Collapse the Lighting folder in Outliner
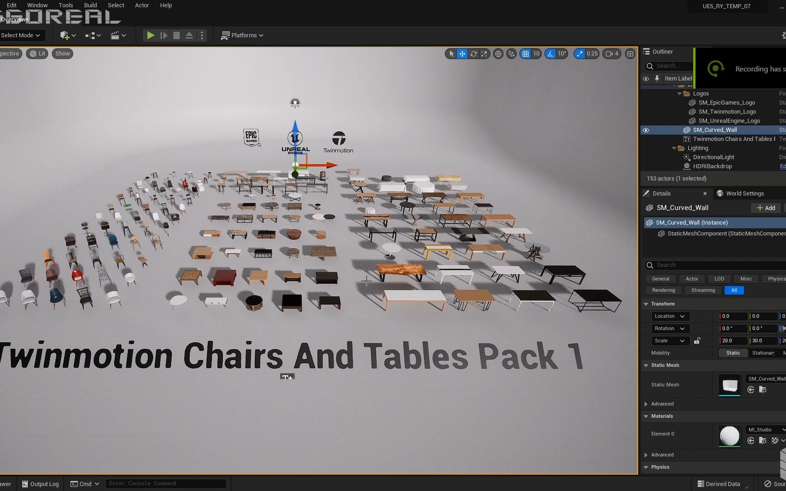786x491 pixels. click(674, 148)
